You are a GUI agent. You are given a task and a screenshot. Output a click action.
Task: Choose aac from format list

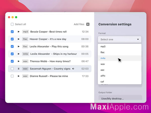(120, 70)
